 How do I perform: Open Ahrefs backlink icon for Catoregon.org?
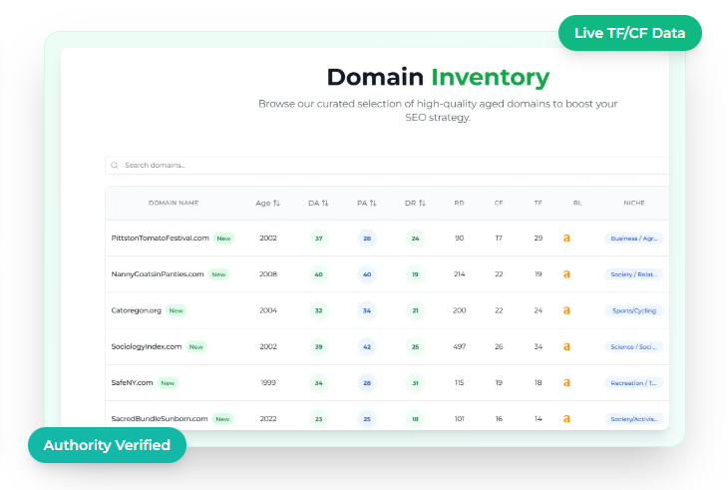[x=566, y=310]
